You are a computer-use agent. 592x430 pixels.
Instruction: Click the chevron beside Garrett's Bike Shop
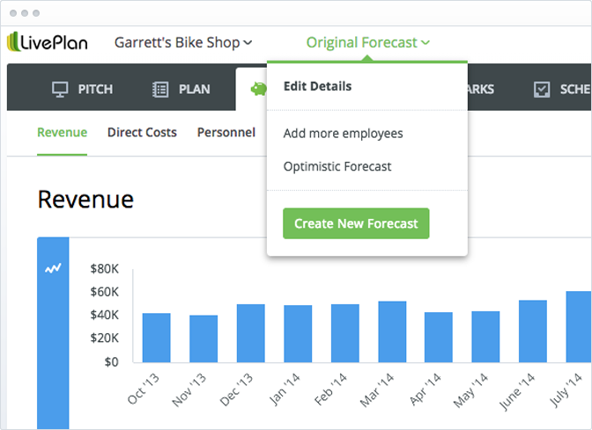248,42
